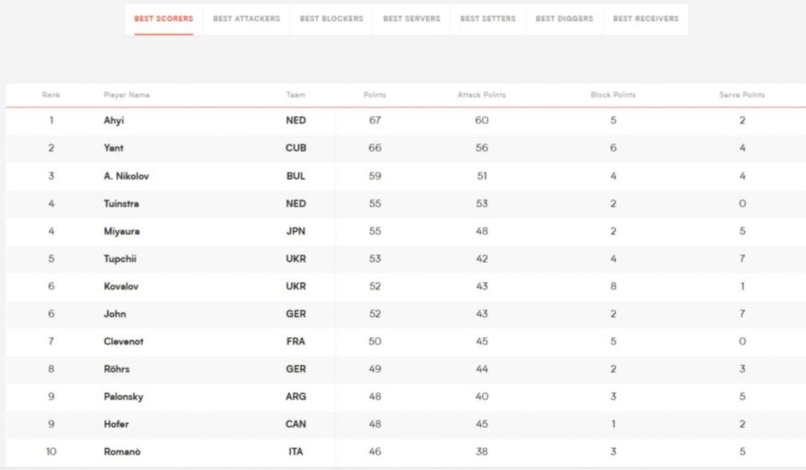This screenshot has width=806, height=470.
Task: Select the Miyaura row from JPN
Action: (x=122, y=231)
